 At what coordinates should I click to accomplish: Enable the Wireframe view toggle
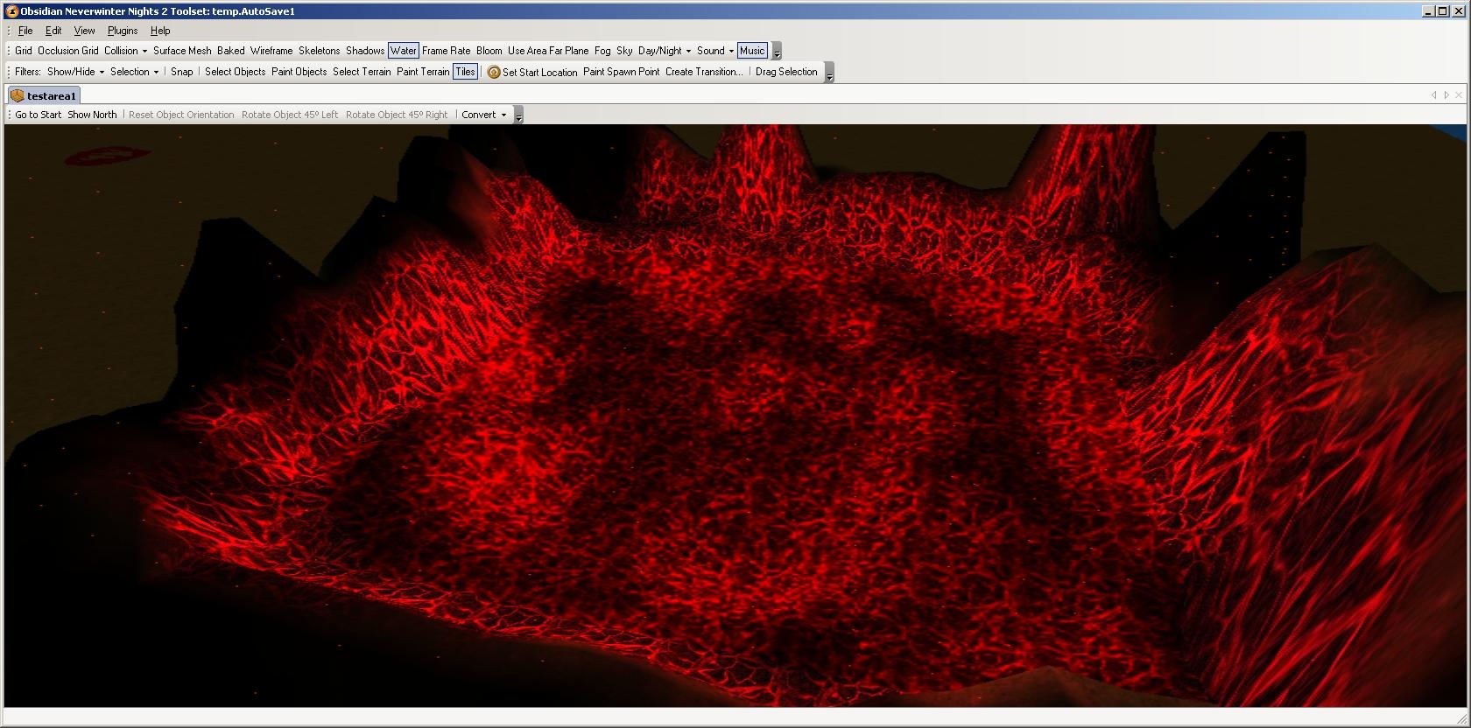tap(271, 51)
